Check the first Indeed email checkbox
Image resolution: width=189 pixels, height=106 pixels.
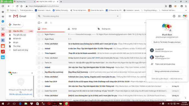39,49
